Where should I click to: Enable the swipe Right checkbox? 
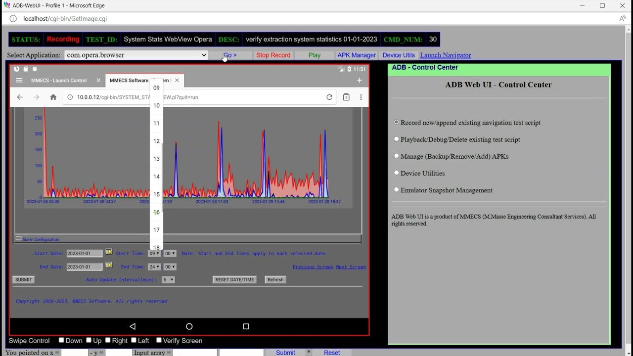[108, 340]
